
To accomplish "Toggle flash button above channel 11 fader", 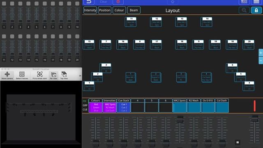I will (4, 37).
